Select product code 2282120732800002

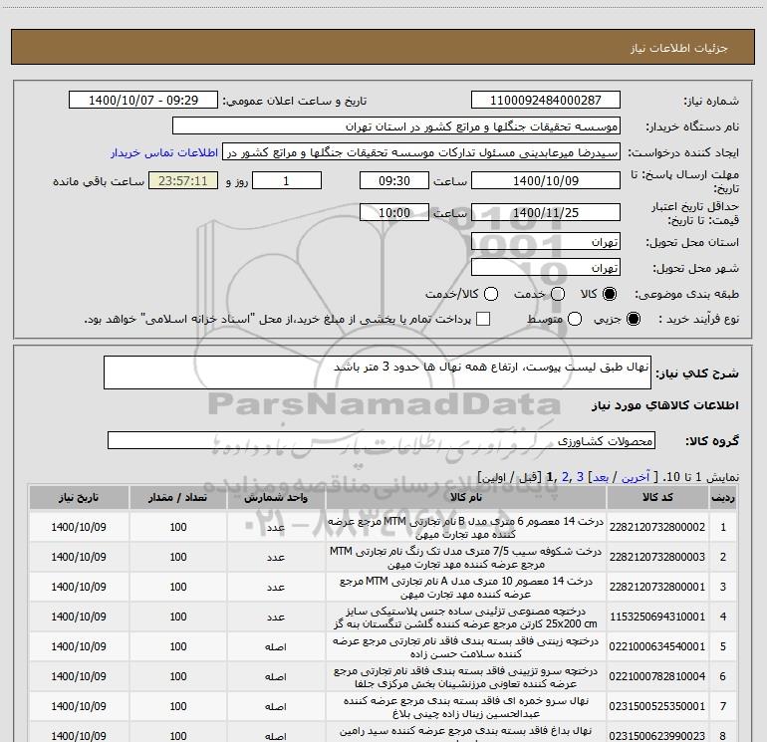pyautogui.click(x=657, y=527)
